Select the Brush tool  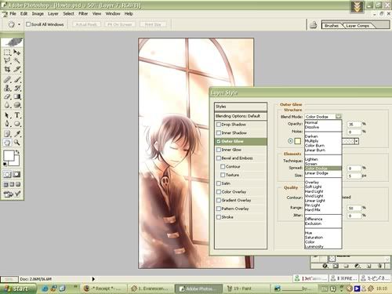click(17, 80)
